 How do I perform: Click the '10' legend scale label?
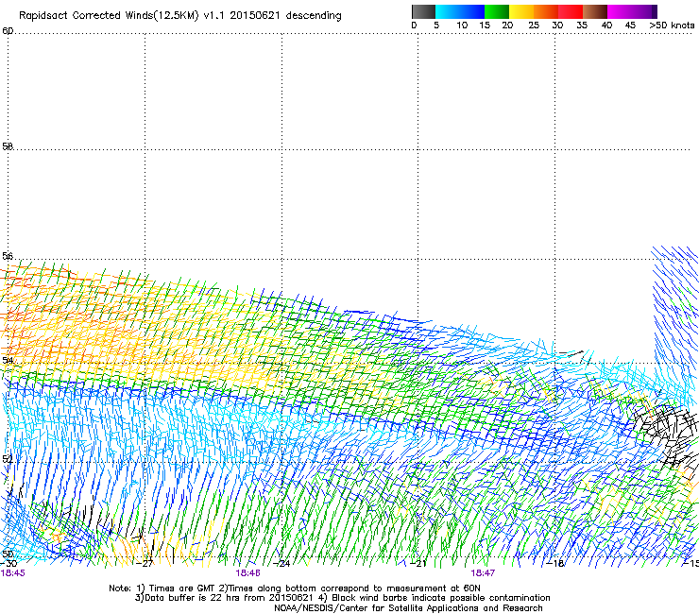click(x=462, y=26)
